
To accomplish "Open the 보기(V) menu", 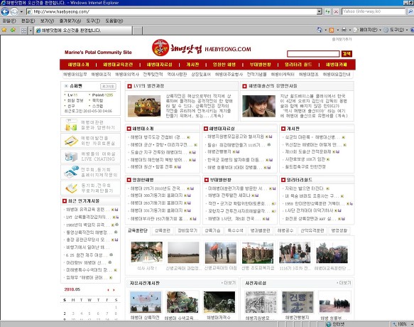I will (47, 21).
